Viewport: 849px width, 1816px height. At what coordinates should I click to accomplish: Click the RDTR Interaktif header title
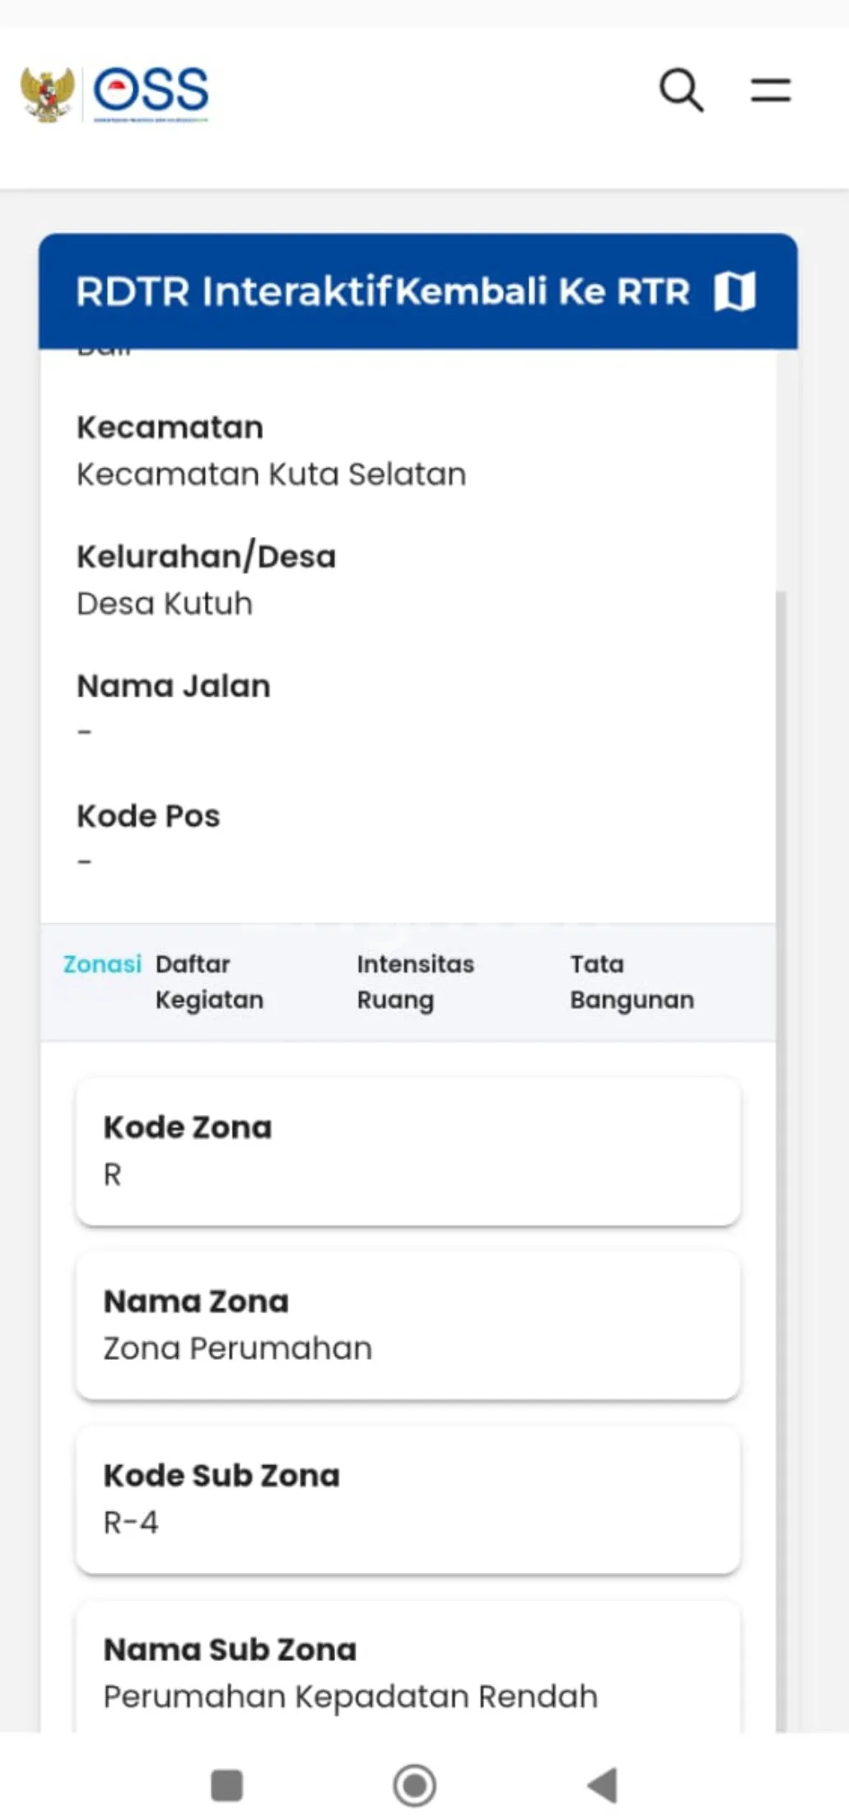235,292
